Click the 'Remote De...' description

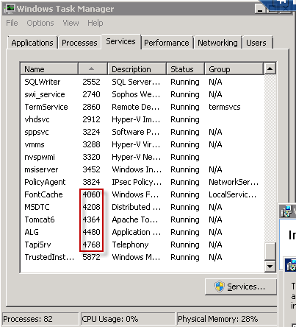(136, 107)
